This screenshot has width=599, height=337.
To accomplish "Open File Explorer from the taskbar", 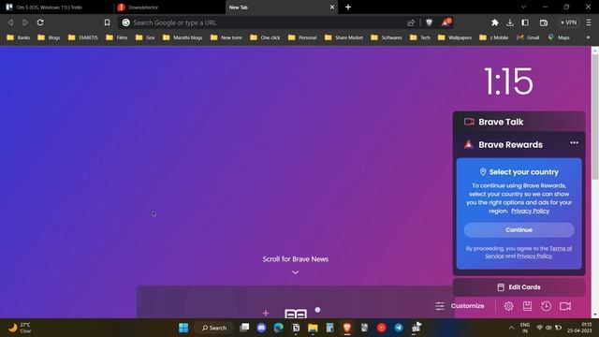I will coord(313,328).
